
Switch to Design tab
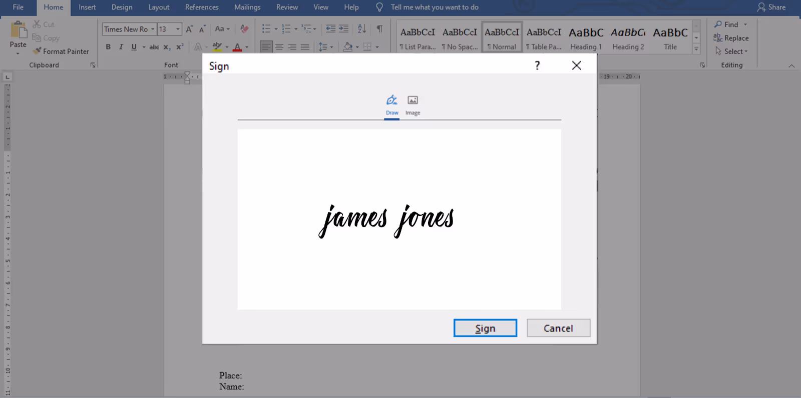pos(122,7)
